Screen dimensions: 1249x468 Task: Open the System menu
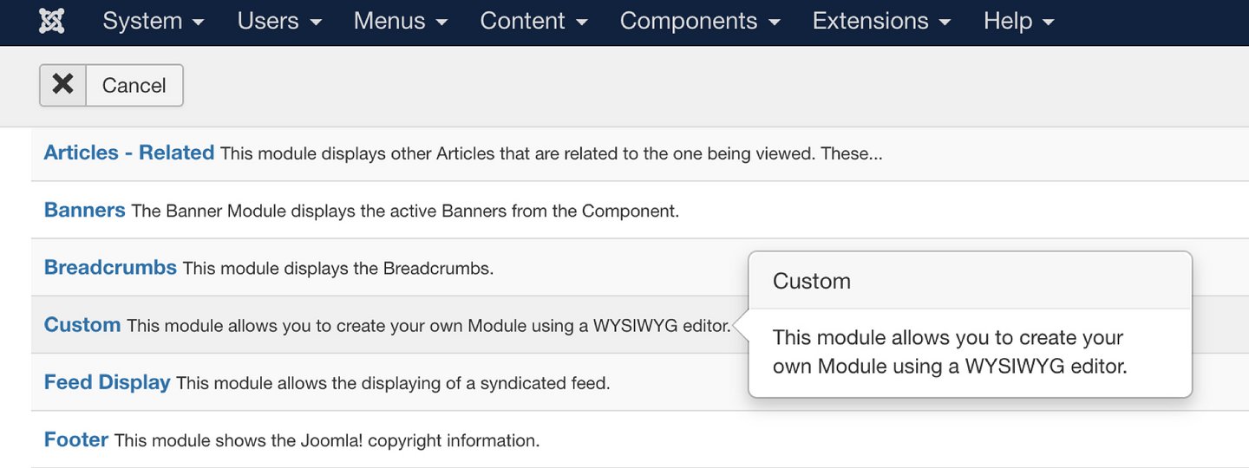click(x=154, y=21)
